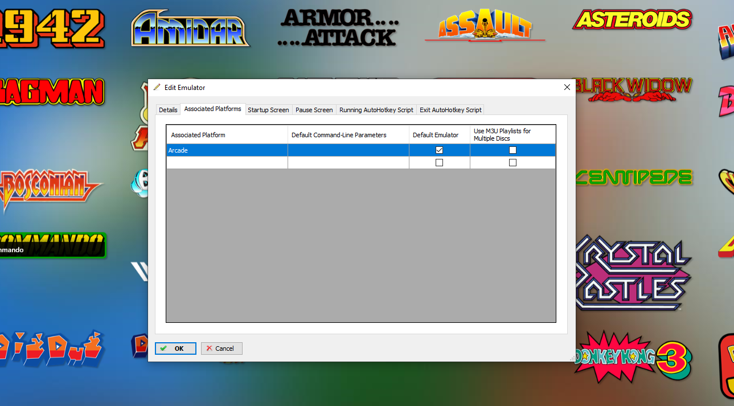
Task: Select the Bagman logo in the background library
Action: click(x=52, y=92)
